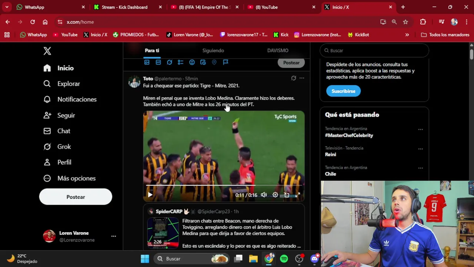The width and height of the screenshot is (474, 267).
Task: Open the #MasterChefCelebrity trend
Action: click(349, 135)
